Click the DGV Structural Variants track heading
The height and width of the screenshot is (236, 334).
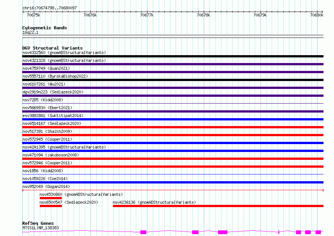pos(52,48)
